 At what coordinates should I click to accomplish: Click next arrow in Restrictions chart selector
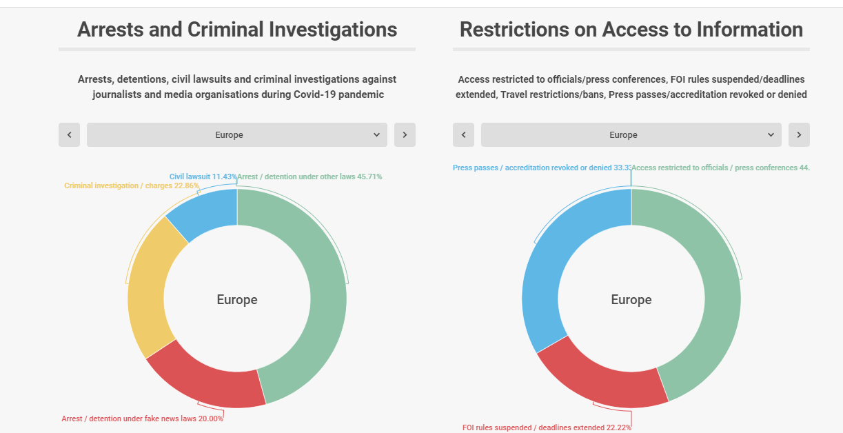[799, 135]
